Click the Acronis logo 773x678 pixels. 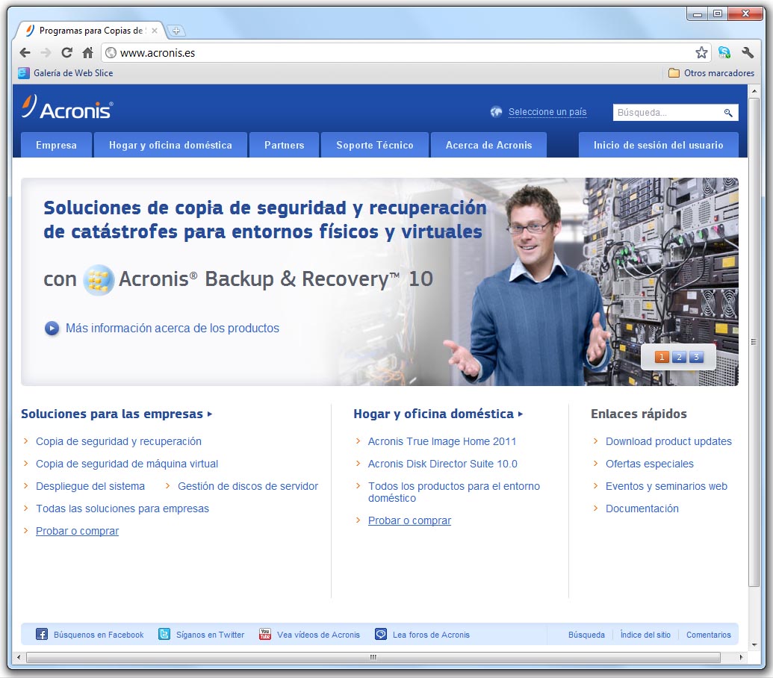[x=67, y=107]
